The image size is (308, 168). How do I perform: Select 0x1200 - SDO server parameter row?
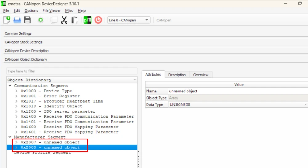pos(58,111)
